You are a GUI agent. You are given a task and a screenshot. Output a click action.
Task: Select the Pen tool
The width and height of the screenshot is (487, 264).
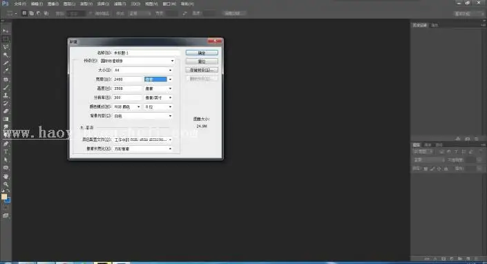pyautogui.click(x=6, y=144)
